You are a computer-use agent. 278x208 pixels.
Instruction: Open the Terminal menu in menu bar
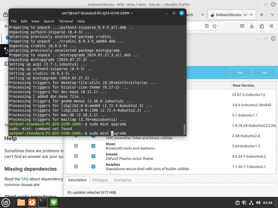pos(66,21)
